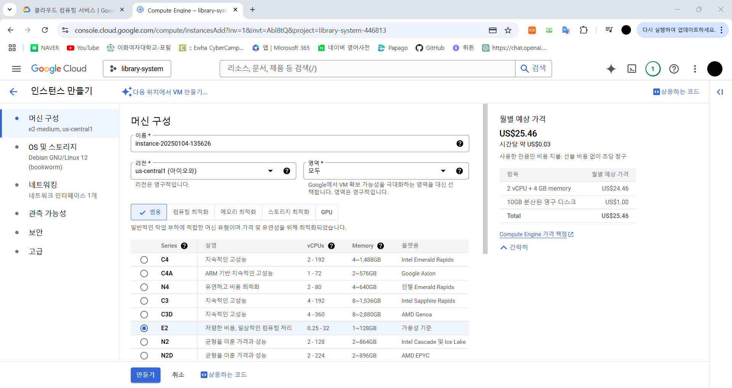The height and width of the screenshot is (388, 732).
Task: Select the N4 series radio button
Action: click(144, 287)
